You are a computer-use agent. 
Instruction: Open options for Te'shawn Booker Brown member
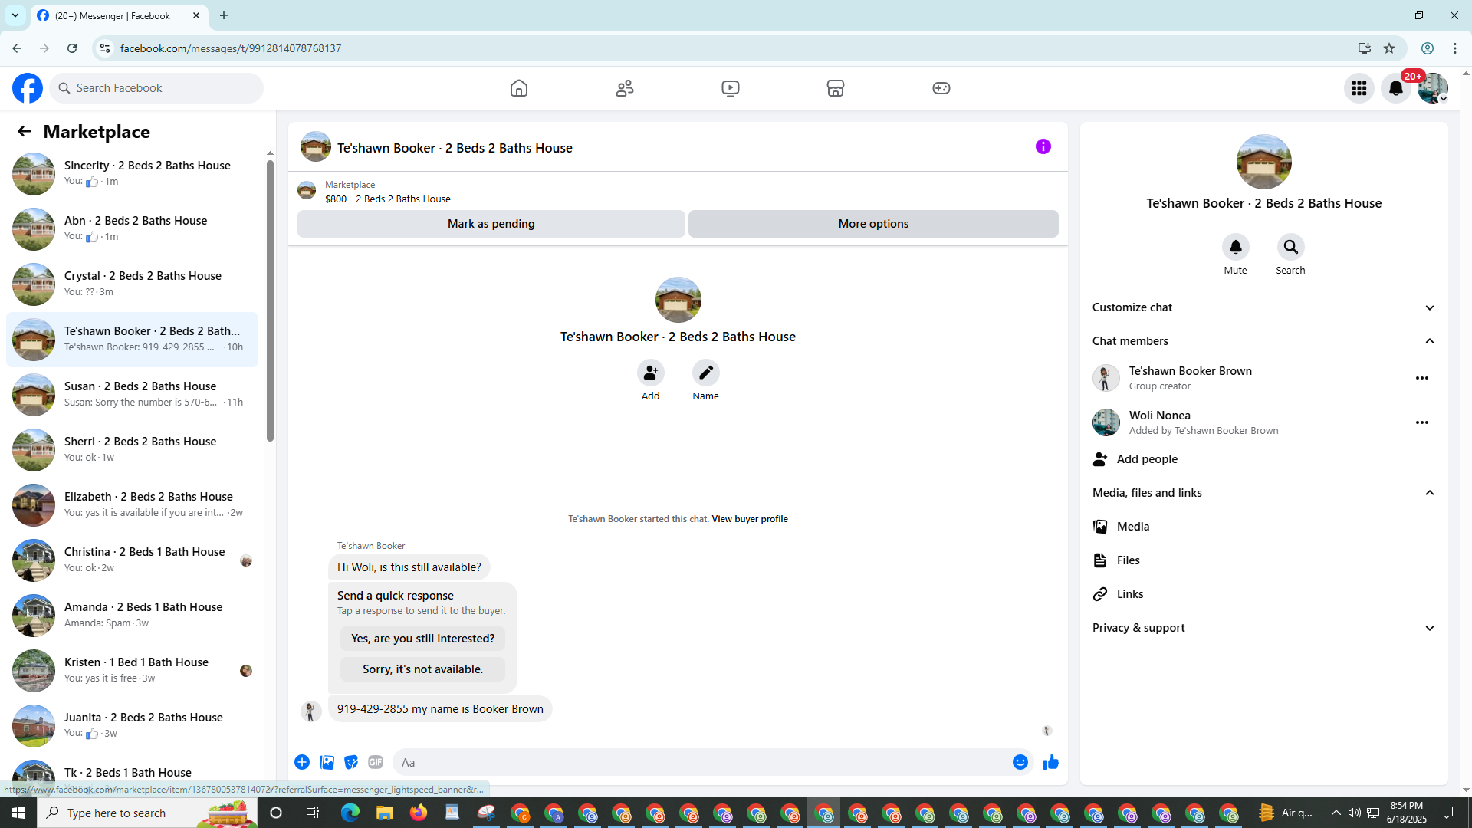[x=1422, y=378]
